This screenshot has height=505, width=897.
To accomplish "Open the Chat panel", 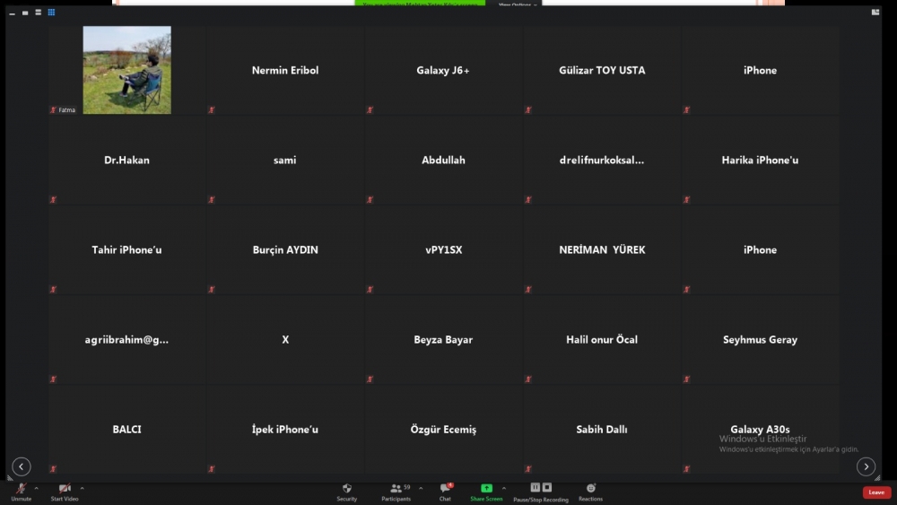I will click(x=445, y=489).
